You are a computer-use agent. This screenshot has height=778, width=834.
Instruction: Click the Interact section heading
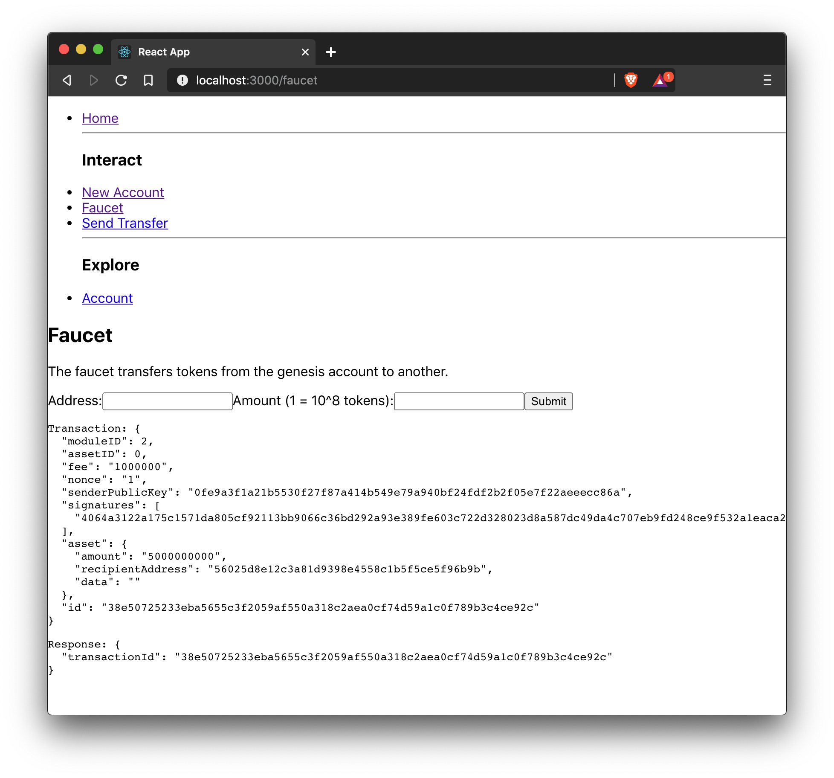coord(112,160)
